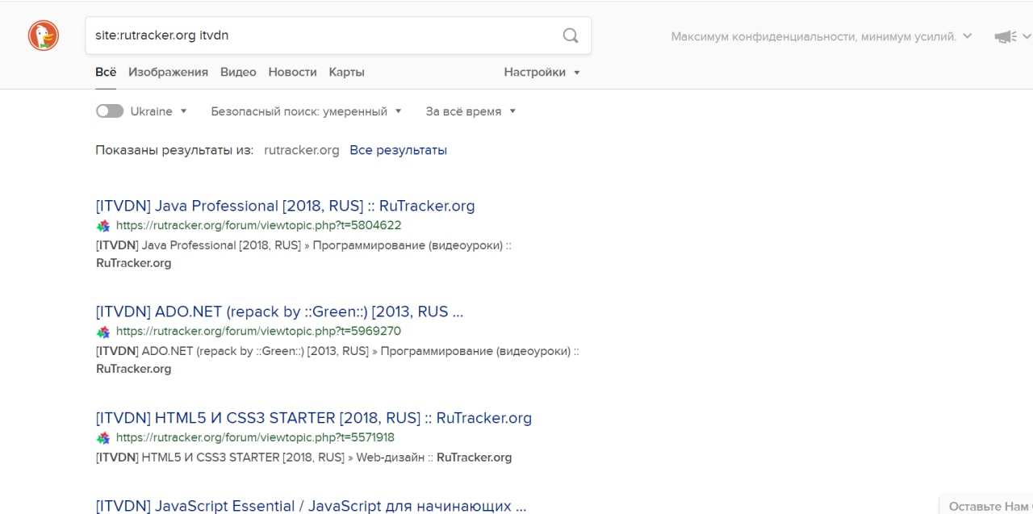Click favicon next to ADO.NET URL
Screen dimensions: 1033x514
[x=103, y=332]
